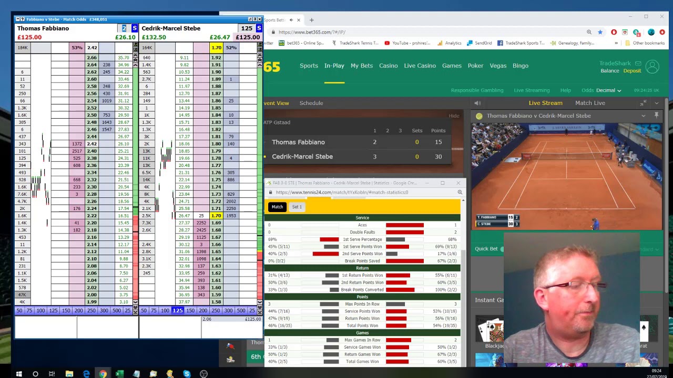The height and width of the screenshot is (378, 673).
Task: Open the TradeShark Tennis bookmark
Action: tap(355, 43)
